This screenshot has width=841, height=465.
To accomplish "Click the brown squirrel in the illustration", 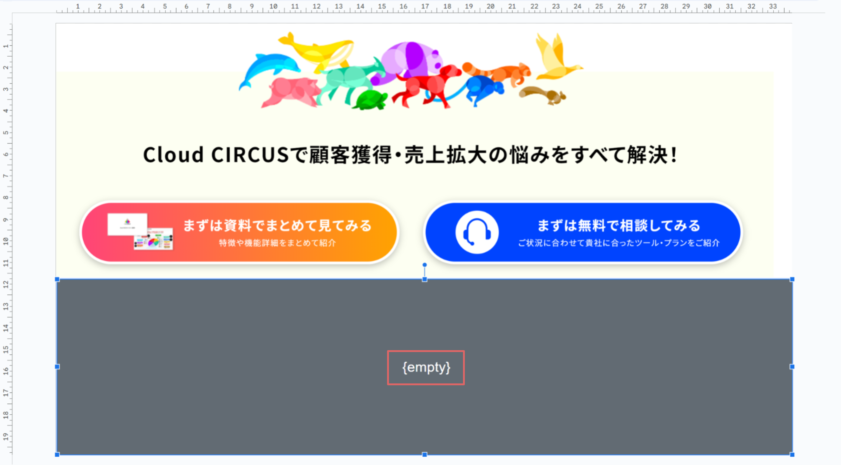I will 543,95.
